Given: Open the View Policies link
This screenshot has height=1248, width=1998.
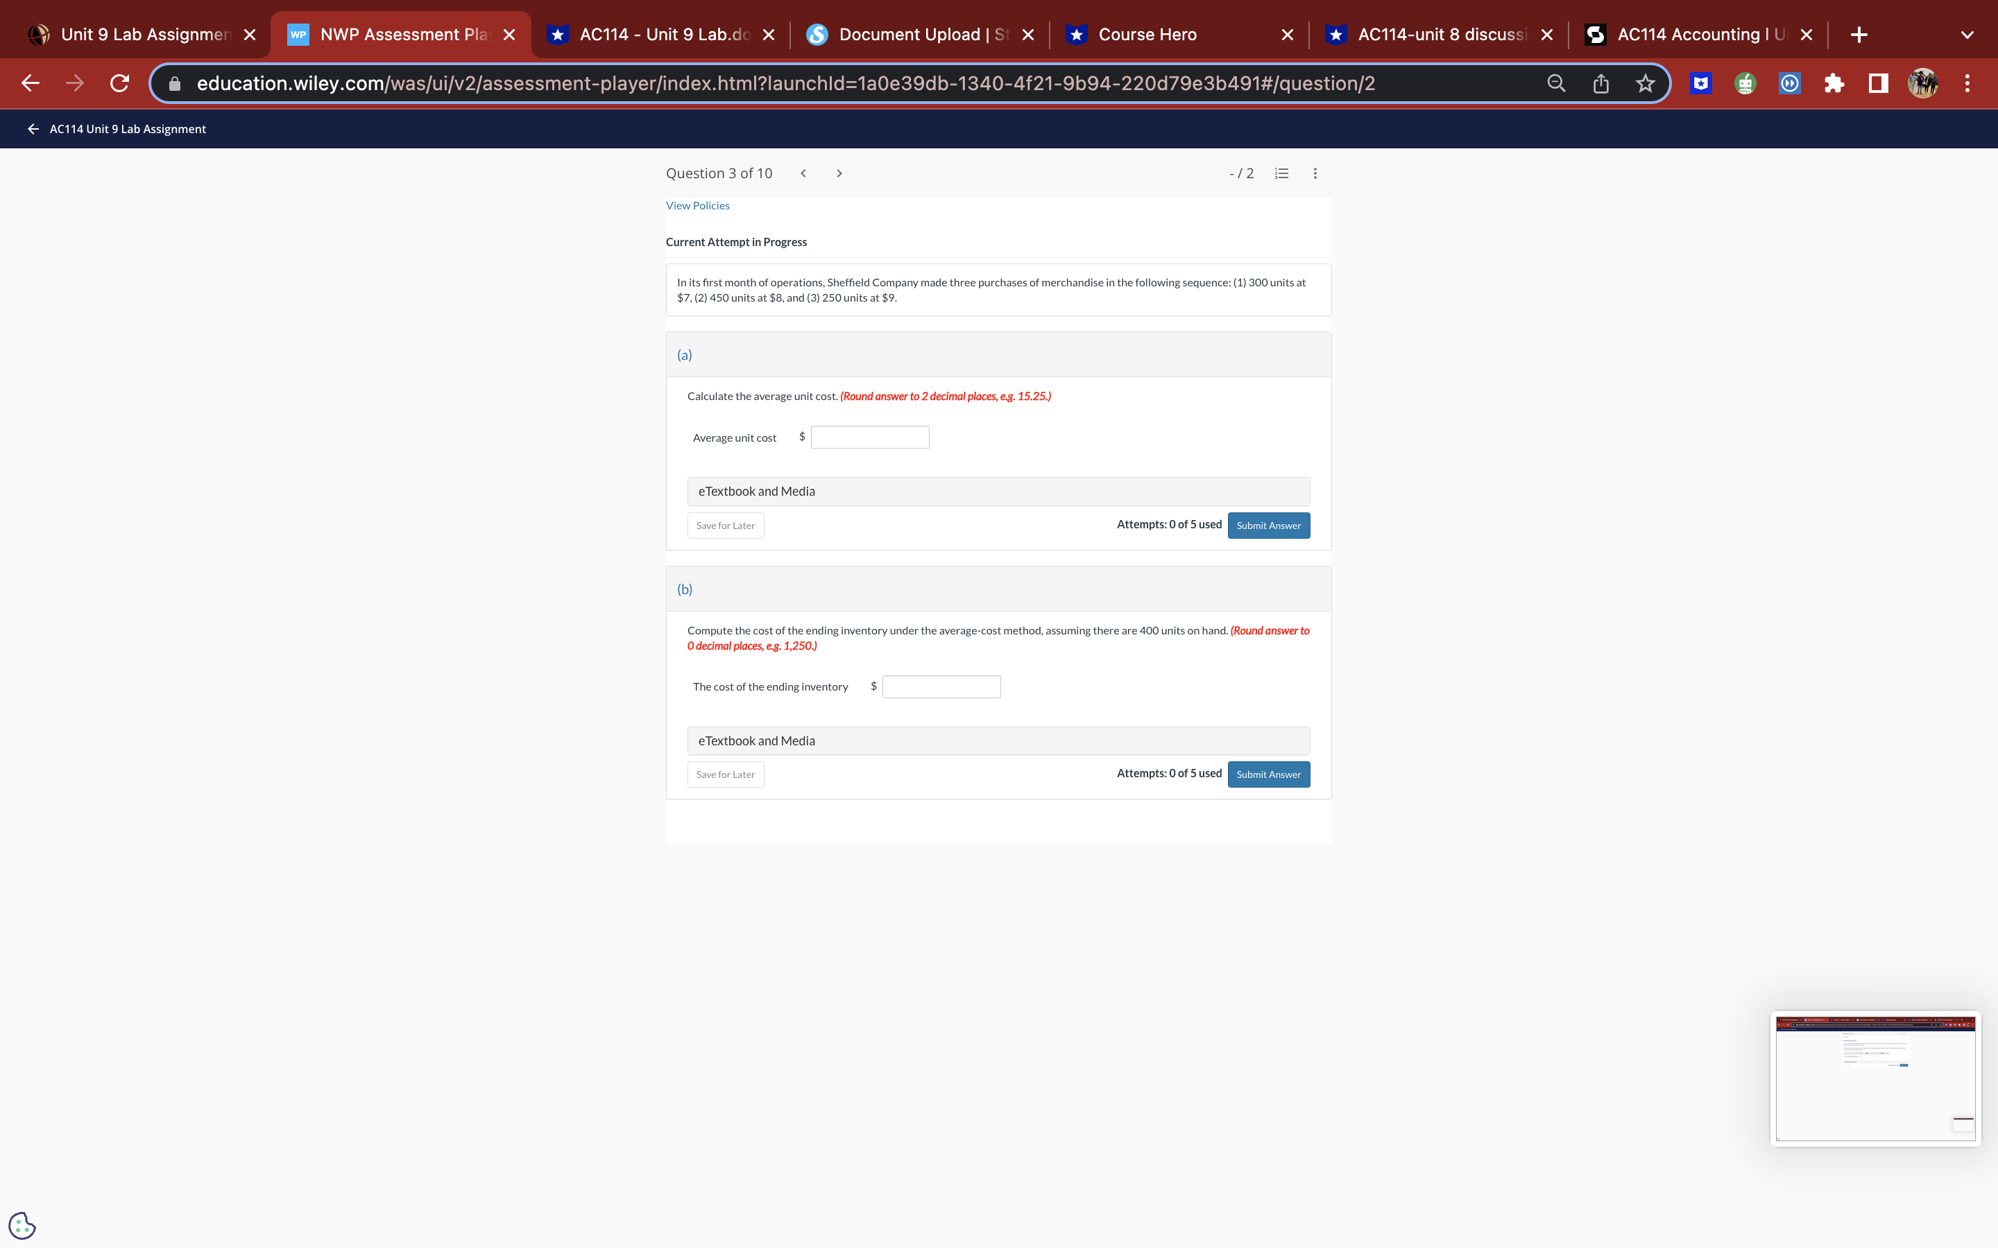Looking at the screenshot, I should [698, 205].
